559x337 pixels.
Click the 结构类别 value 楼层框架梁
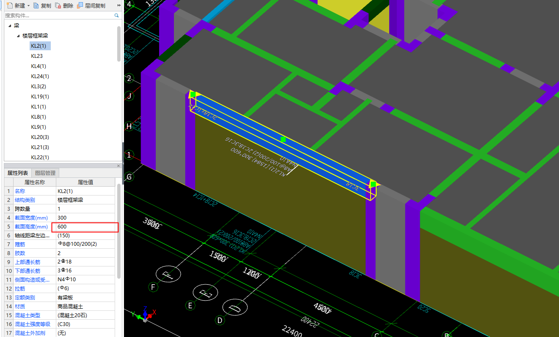coord(85,200)
